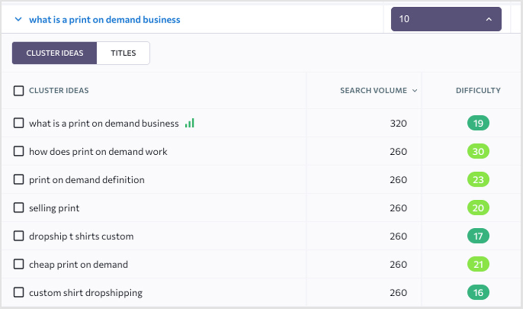The height and width of the screenshot is (309, 523).
Task: Click the difficulty badge showing 21
Action: [x=478, y=264]
